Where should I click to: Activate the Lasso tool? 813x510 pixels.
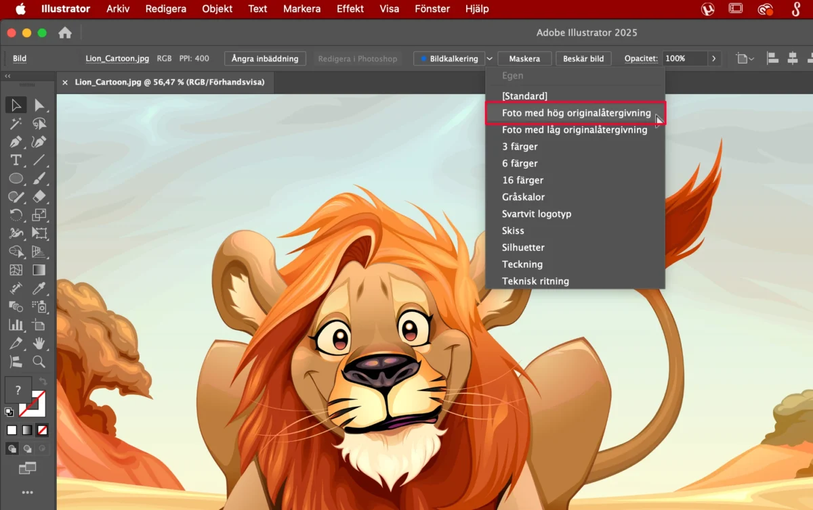(x=39, y=123)
